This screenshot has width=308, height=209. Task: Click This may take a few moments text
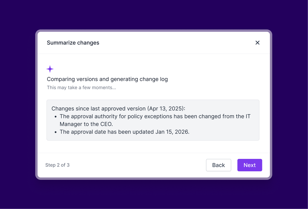[81, 88]
